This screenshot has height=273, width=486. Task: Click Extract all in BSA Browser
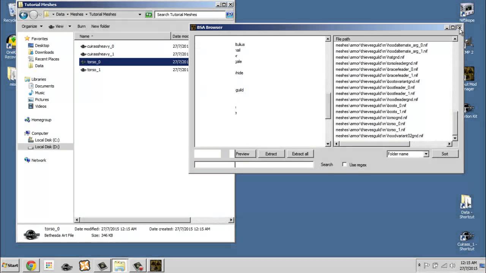pyautogui.click(x=300, y=154)
